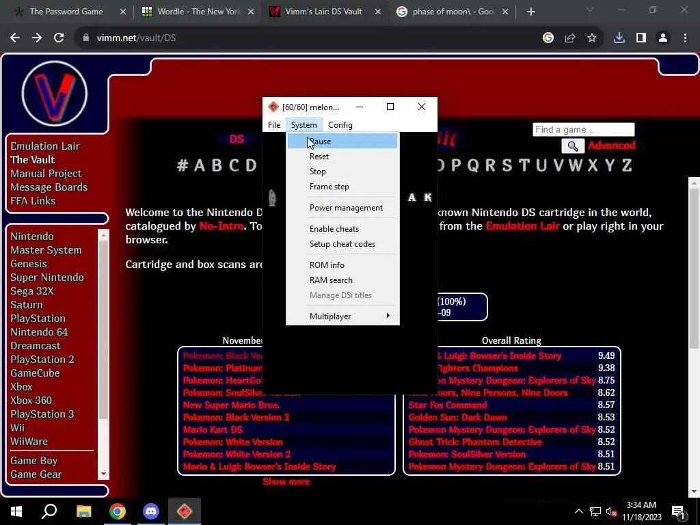
Task: Click system list scroll up arrow
Action: [104, 234]
